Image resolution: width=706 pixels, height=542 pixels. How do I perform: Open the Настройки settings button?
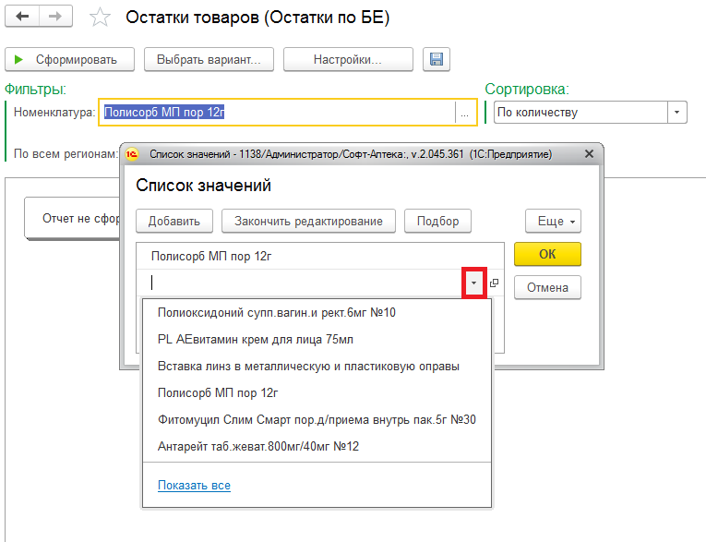point(347,60)
